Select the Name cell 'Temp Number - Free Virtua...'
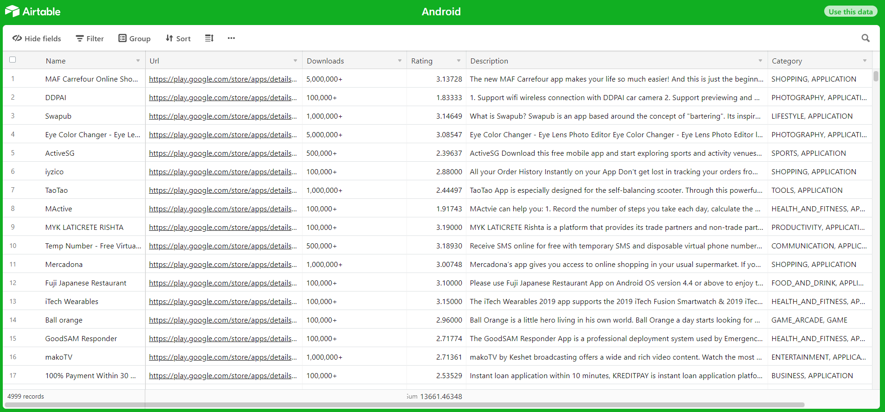Viewport: 885px width, 412px height. point(93,246)
